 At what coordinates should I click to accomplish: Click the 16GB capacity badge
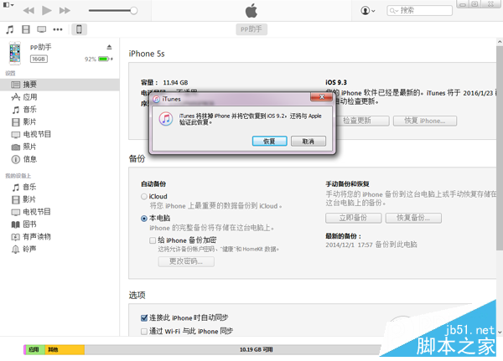tap(39, 59)
